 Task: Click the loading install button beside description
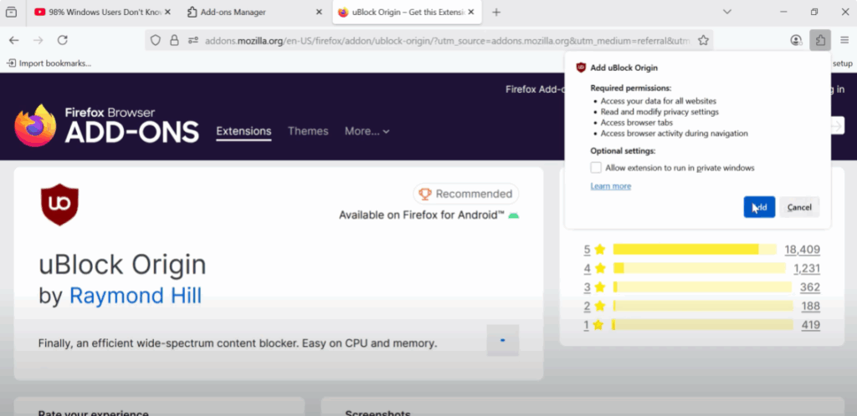coord(503,340)
